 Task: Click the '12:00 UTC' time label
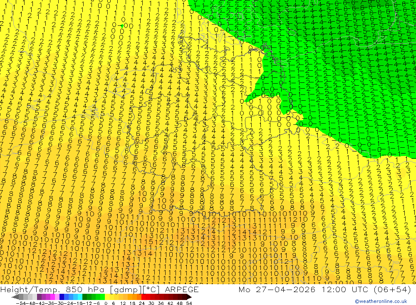pyautogui.click(x=344, y=289)
